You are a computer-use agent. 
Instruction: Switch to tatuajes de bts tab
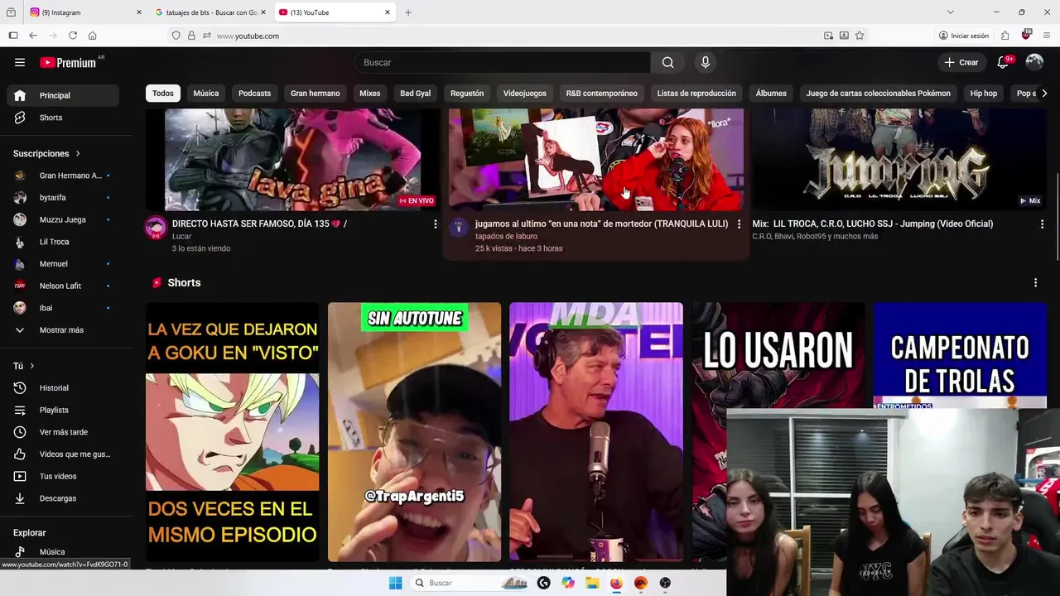pyautogui.click(x=210, y=12)
